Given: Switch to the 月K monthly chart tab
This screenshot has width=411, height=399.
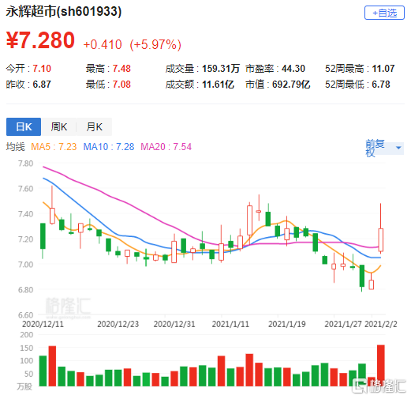Looking at the screenshot, I should tap(94, 126).
